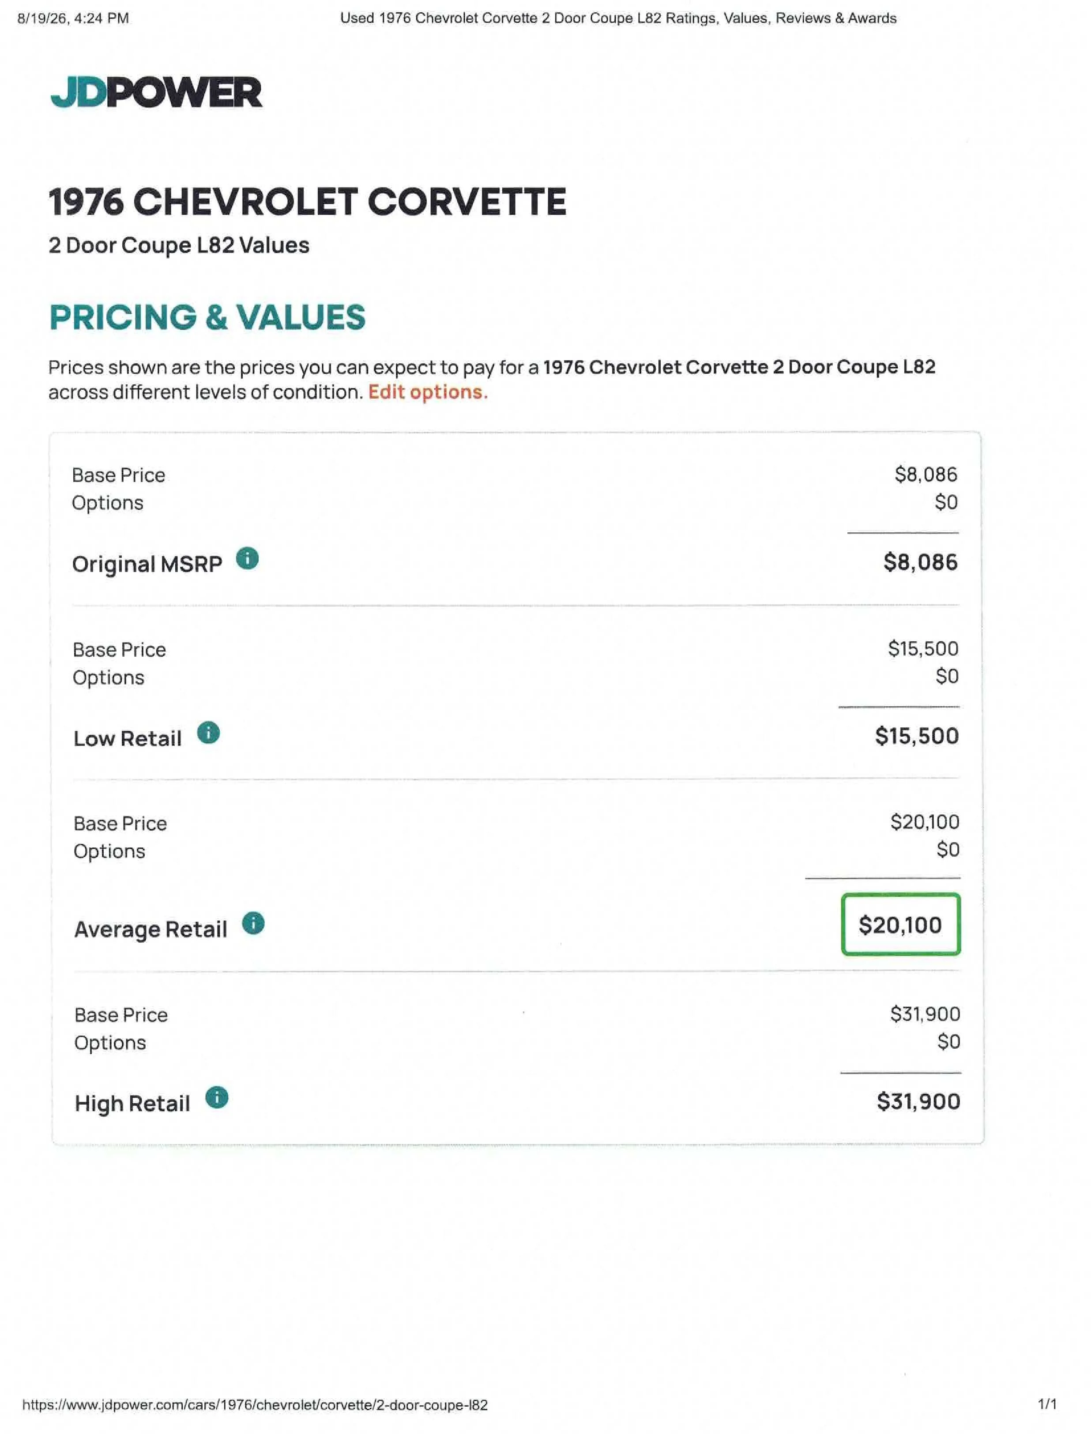
Task: Click the High Retail $31,900 total
Action: coord(918,1102)
